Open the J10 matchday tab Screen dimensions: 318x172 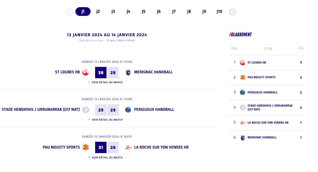click(x=219, y=12)
